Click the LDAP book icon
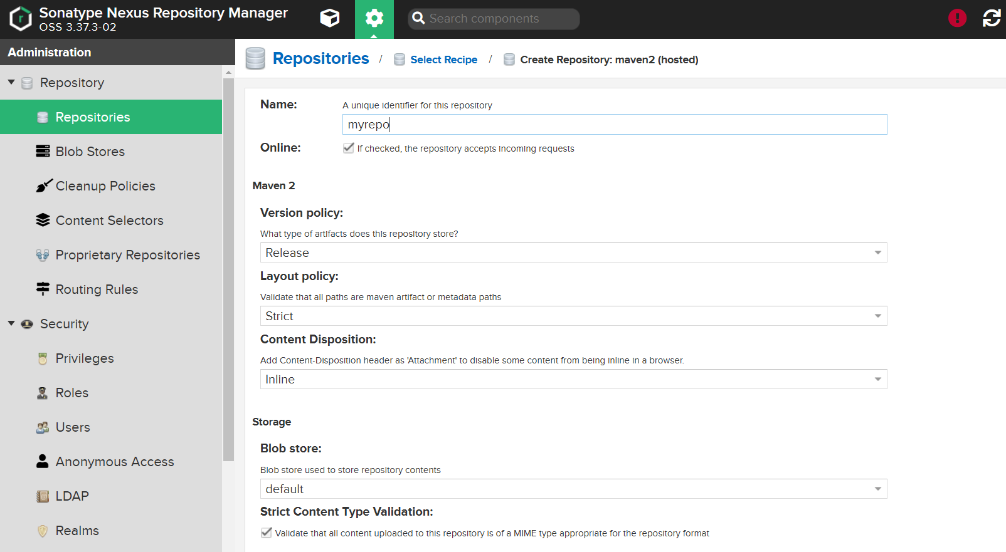This screenshot has width=1006, height=552. 43,496
